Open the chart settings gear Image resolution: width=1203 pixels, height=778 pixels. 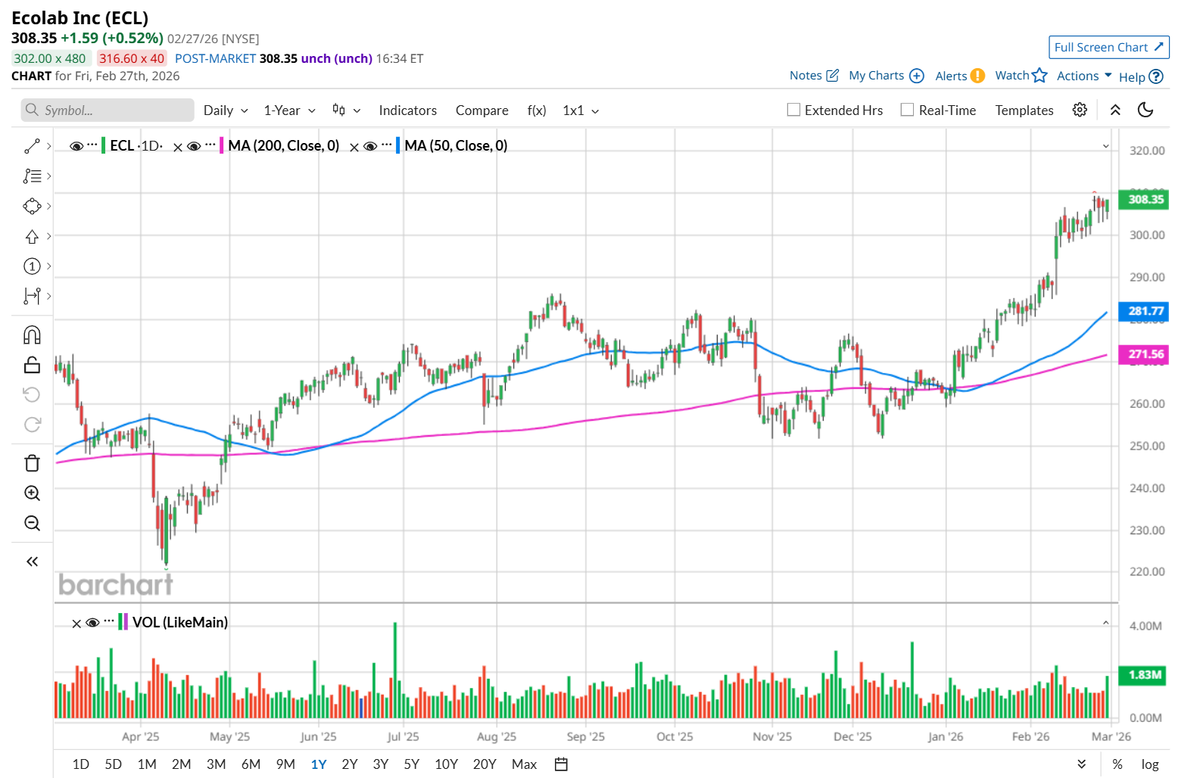point(1080,110)
